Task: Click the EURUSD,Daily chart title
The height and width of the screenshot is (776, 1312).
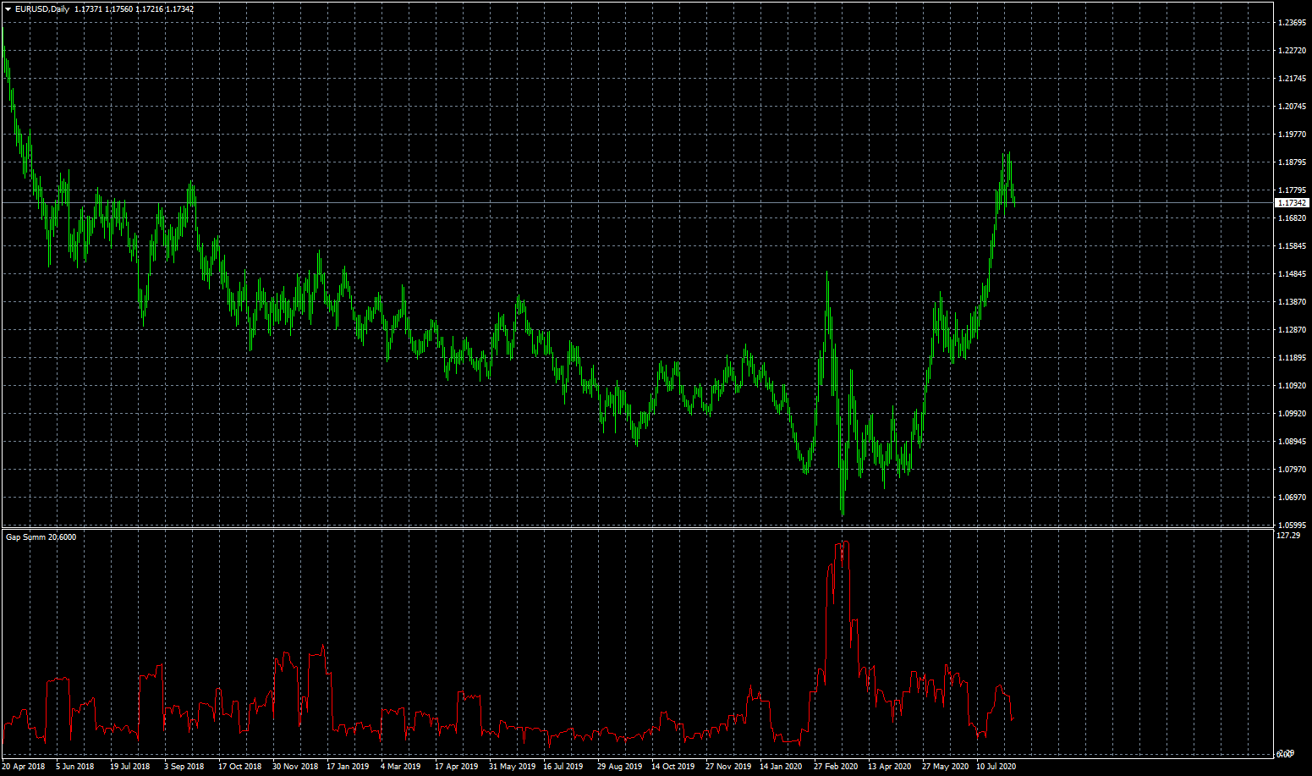Action: click(x=42, y=9)
